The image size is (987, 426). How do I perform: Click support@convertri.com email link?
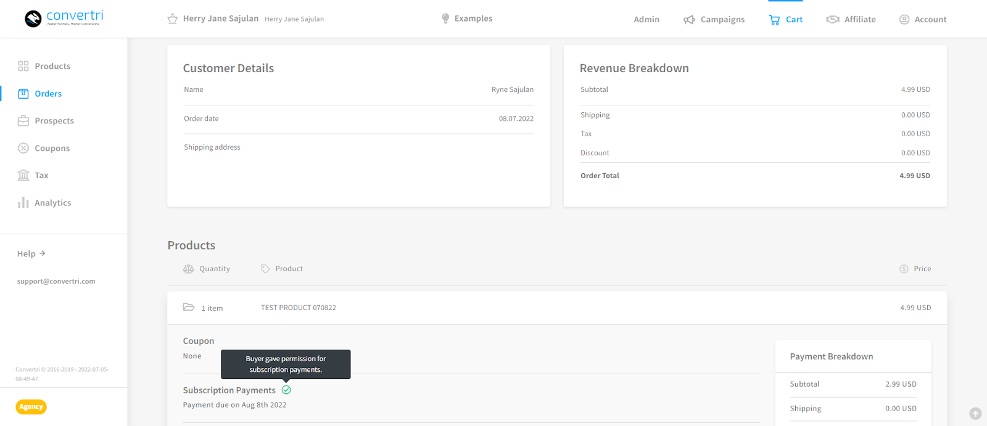tap(56, 281)
